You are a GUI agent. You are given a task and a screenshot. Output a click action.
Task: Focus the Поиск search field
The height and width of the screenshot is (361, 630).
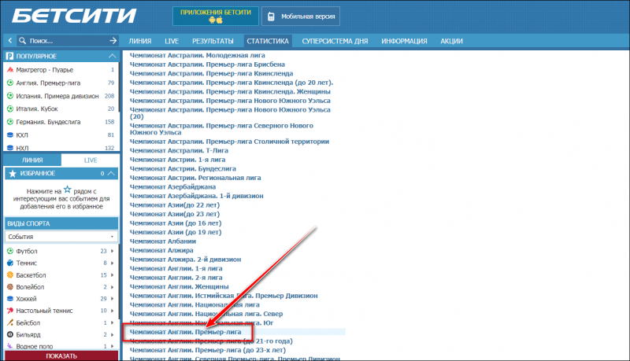pyautogui.click(x=68, y=41)
